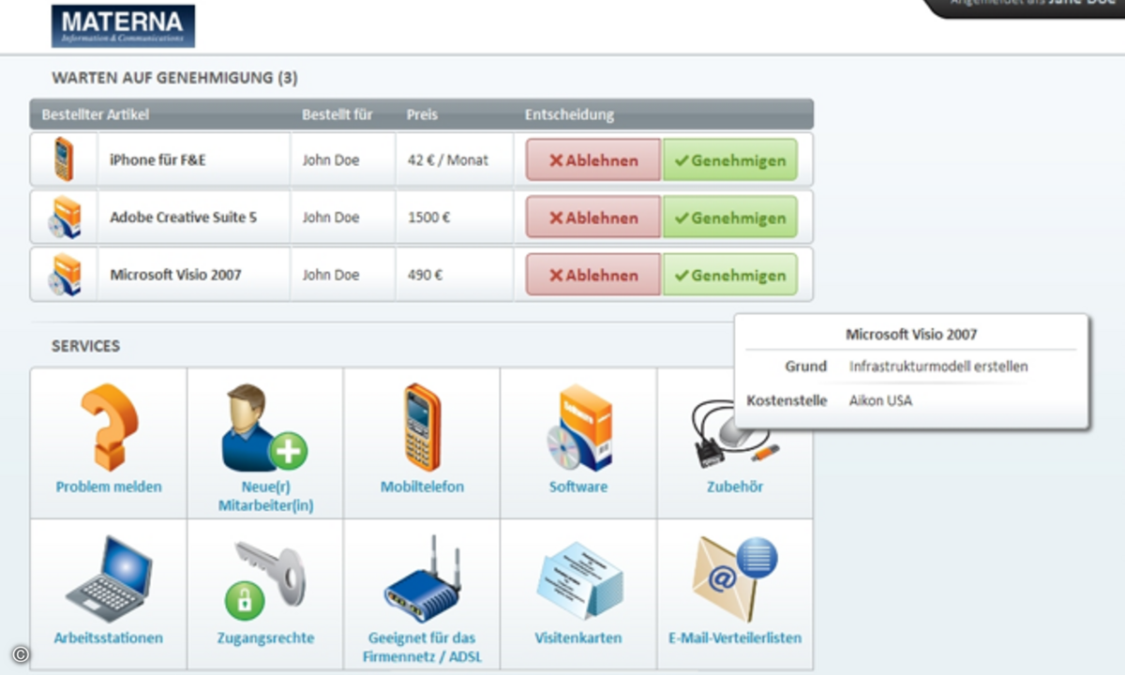Click the SERVICES heading
Screen dimensions: 1125x675
coord(85,346)
